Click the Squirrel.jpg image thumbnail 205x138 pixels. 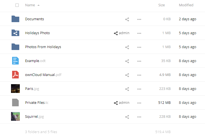click(x=15, y=116)
